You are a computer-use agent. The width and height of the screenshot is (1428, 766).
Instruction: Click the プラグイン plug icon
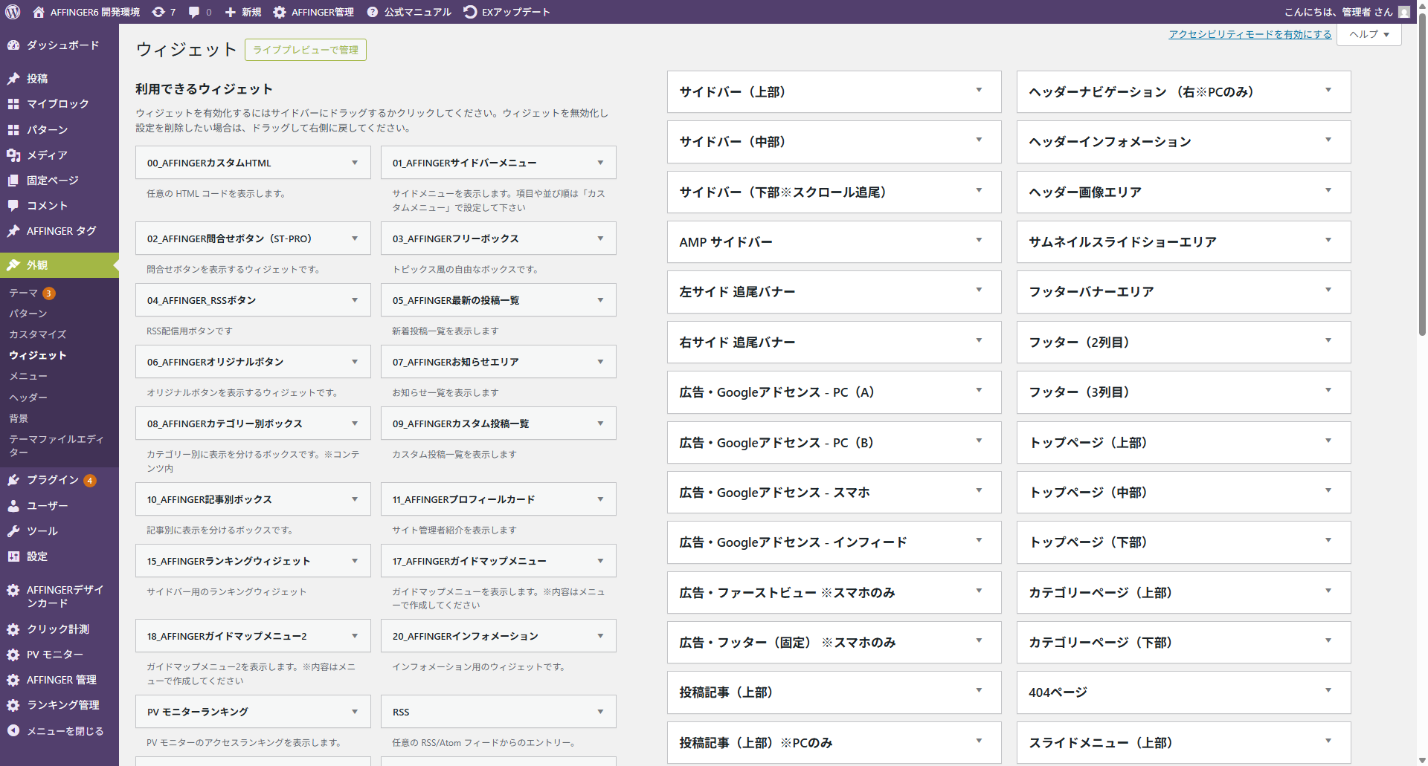coord(13,480)
